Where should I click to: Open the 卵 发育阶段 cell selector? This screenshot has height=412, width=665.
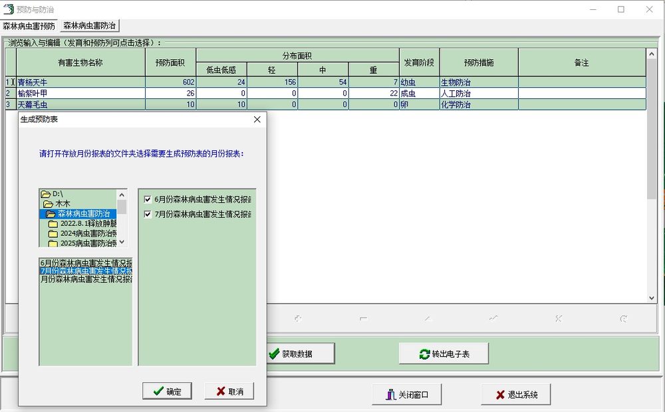(420, 104)
